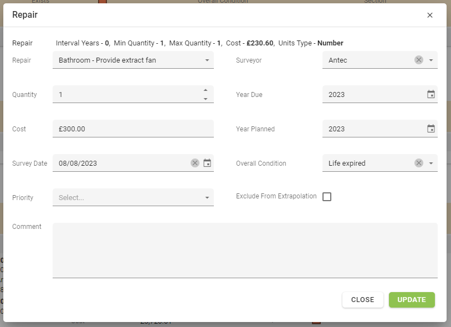Viewport: 451px width, 327px height.
Task: Close the Repair dialog with X
Action: point(430,15)
